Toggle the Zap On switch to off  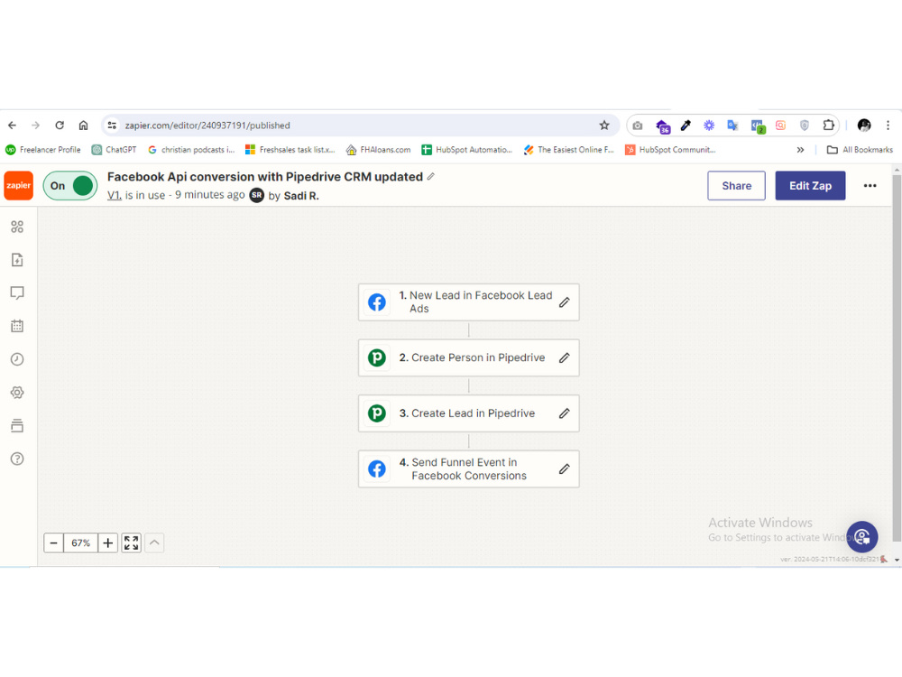[69, 186]
